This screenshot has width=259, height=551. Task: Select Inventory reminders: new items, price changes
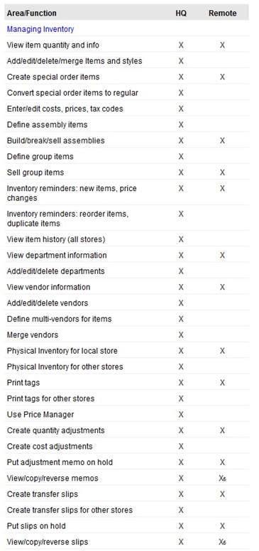[72, 193]
